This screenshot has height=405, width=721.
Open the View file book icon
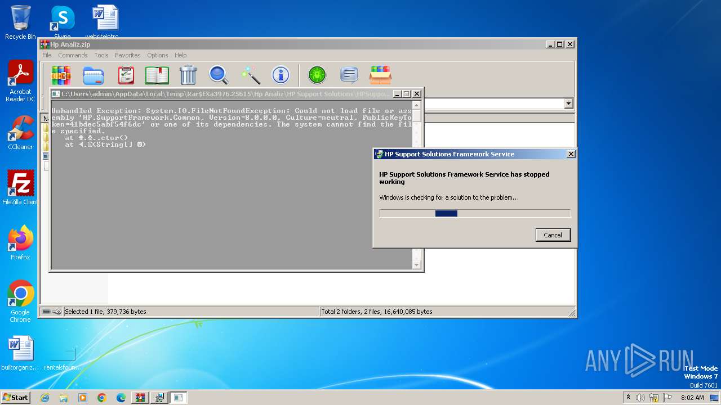point(157,75)
